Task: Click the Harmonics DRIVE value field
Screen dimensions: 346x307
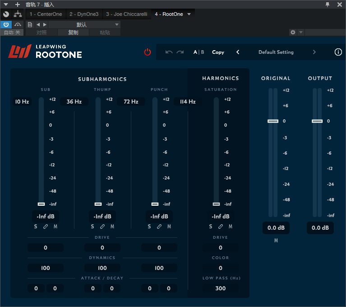Action: [x=221, y=247]
